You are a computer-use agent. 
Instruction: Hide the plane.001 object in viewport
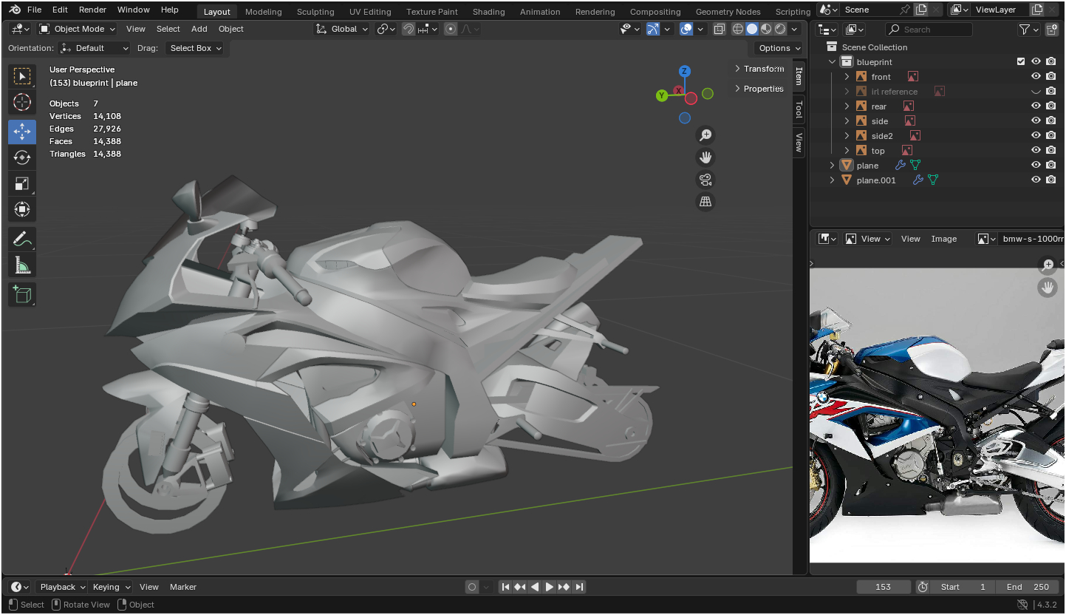pyautogui.click(x=1036, y=180)
